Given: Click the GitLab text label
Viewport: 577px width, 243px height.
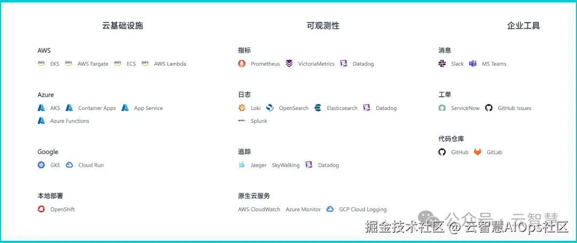Looking at the screenshot, I should coord(495,152).
